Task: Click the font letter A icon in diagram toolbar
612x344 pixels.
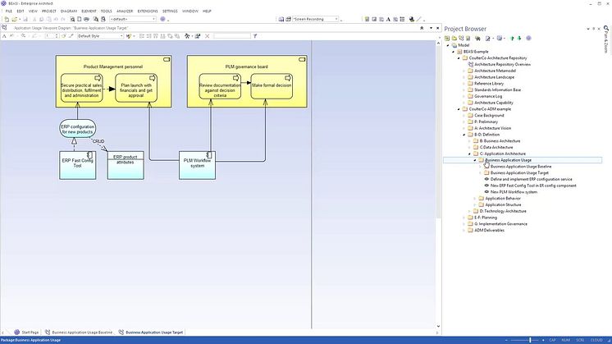Action: 4,36
